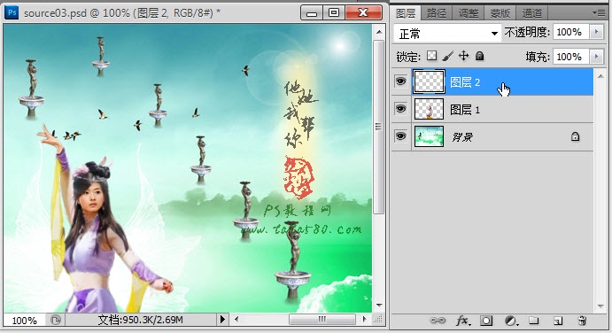The height and width of the screenshot is (333, 612).
Task: Click the 图层 2 layer name
Action: tap(464, 82)
